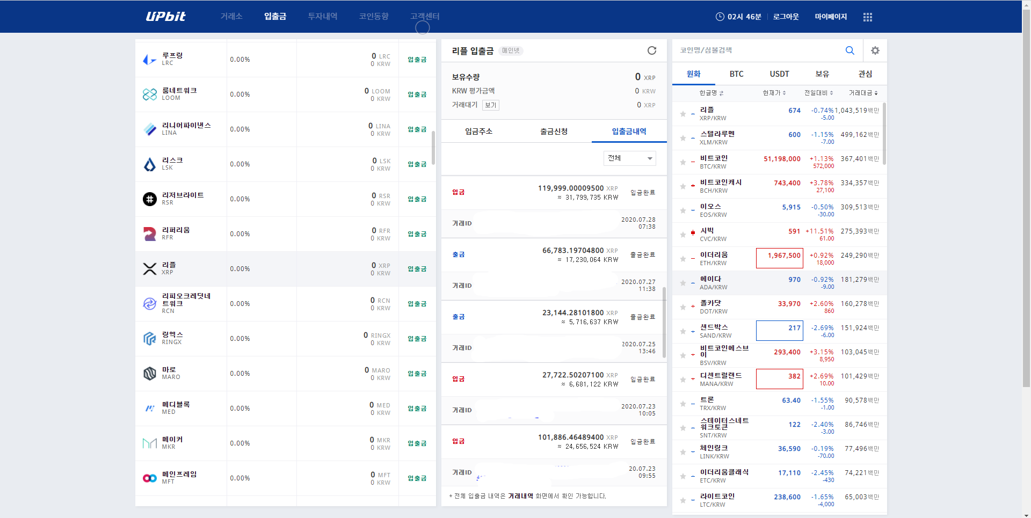Select the 원화 market tab
1031x518 pixels.
click(x=694, y=74)
